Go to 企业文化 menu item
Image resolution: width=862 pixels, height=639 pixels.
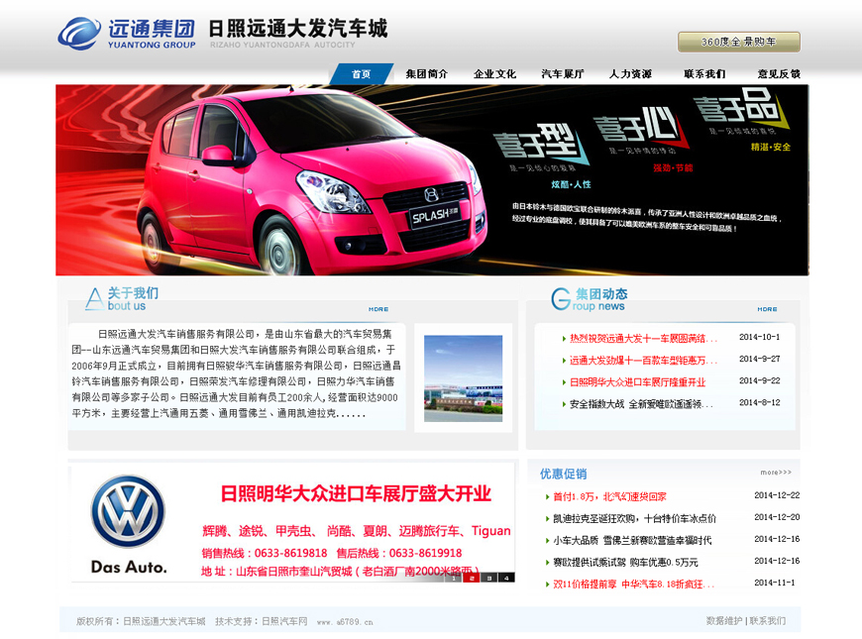(494, 73)
